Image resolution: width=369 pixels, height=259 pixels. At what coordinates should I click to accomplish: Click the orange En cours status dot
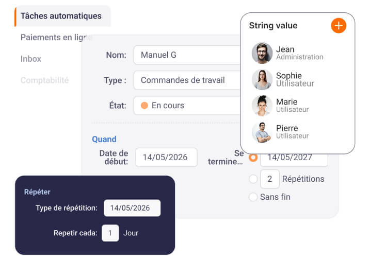145,106
